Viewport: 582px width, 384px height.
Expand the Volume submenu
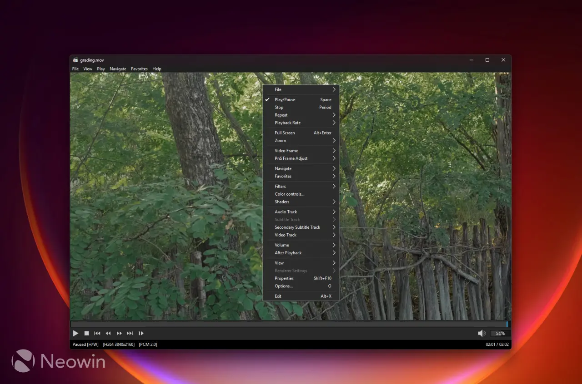tap(301, 245)
